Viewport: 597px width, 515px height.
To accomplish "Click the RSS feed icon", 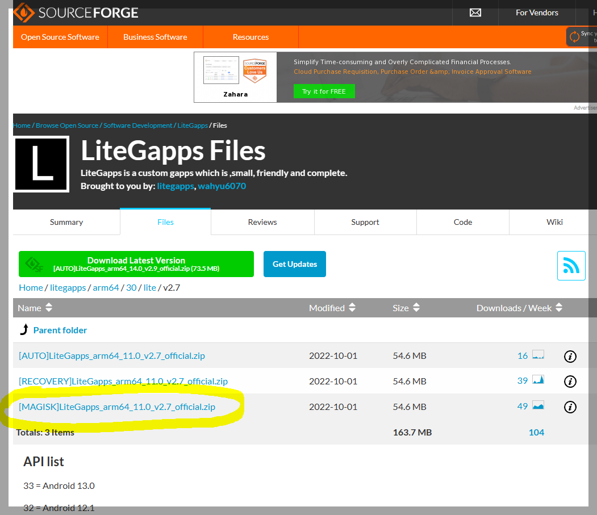I will point(571,266).
